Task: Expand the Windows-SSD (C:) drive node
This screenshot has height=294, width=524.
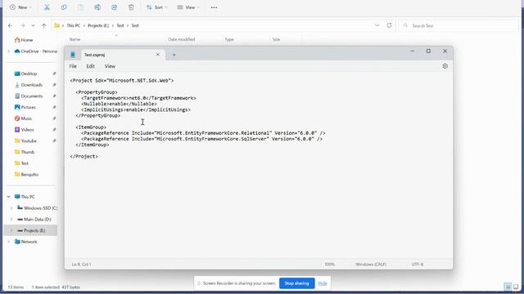Action: [x=11, y=208]
